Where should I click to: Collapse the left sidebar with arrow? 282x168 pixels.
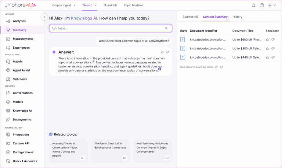click(x=44, y=17)
